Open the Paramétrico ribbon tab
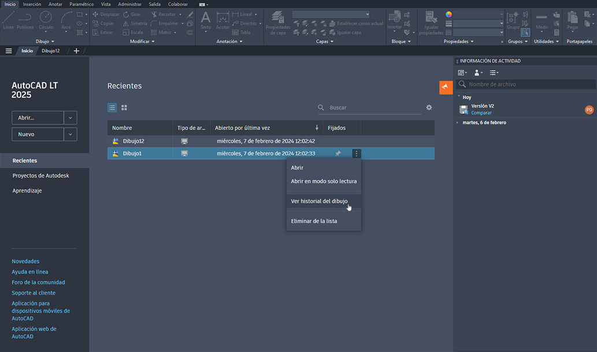Screen dimensions: 597x352 point(81,4)
